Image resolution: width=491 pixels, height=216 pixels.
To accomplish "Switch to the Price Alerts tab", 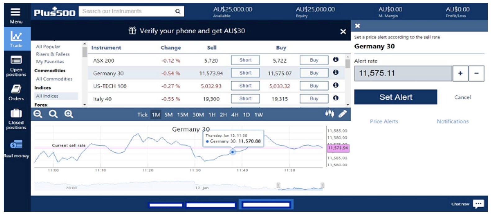I will point(384,121).
